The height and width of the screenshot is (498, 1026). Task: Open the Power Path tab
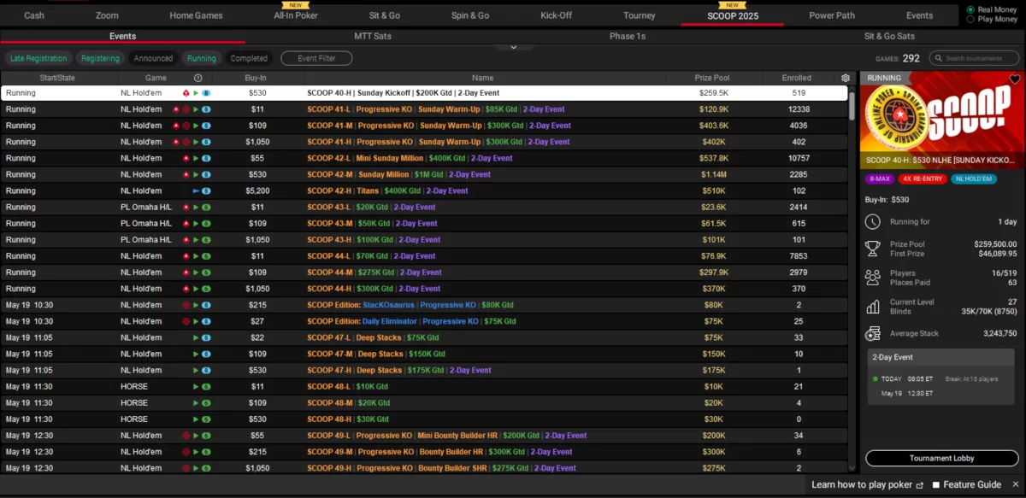pyautogui.click(x=832, y=15)
